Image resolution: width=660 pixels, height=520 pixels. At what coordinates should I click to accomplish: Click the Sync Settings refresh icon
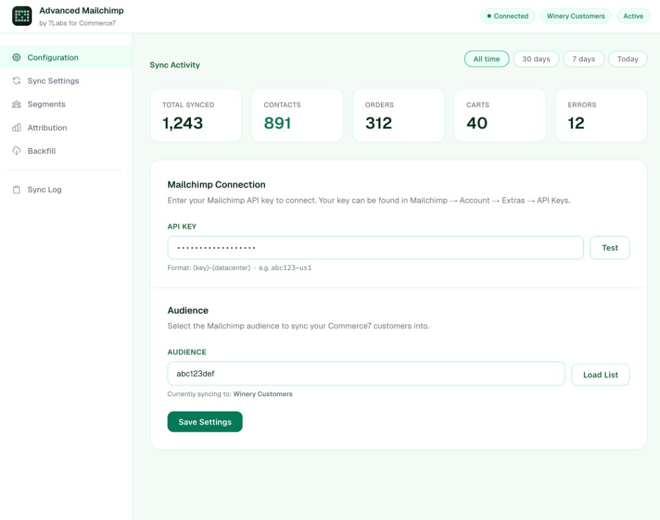click(x=16, y=81)
